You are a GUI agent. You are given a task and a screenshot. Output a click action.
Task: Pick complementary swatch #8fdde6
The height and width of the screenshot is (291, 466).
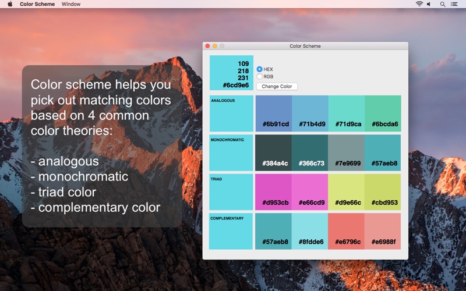[310, 231]
